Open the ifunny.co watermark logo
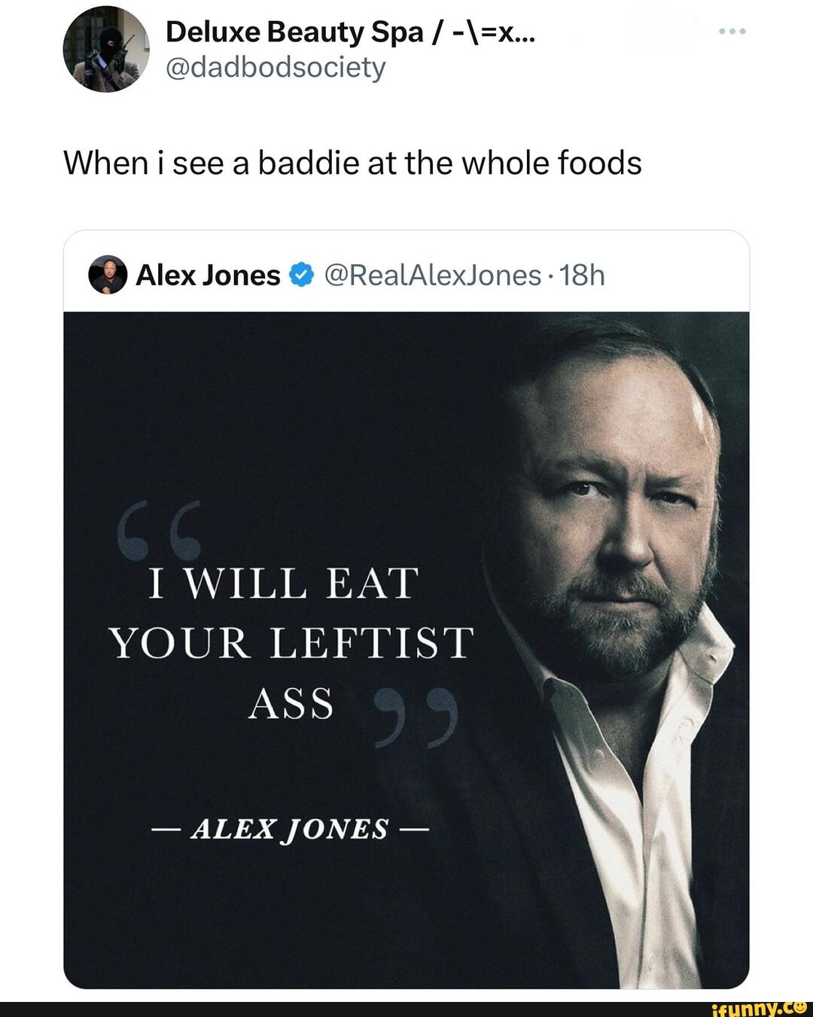Image resolution: width=813 pixels, height=1017 pixels. [758, 1007]
